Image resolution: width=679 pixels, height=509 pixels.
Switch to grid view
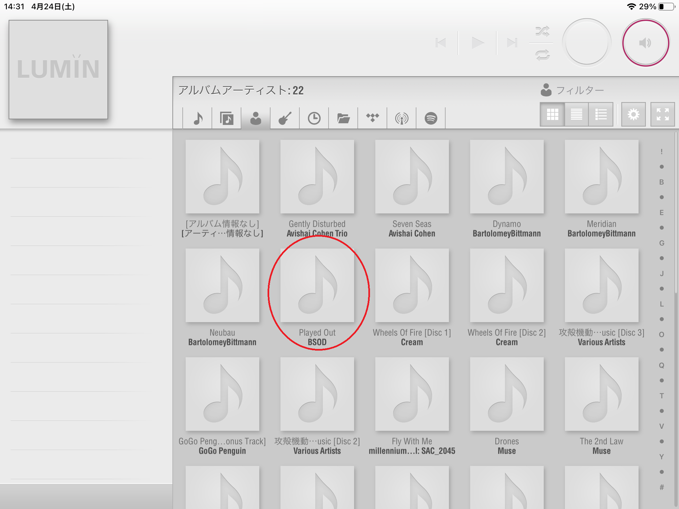coord(552,115)
